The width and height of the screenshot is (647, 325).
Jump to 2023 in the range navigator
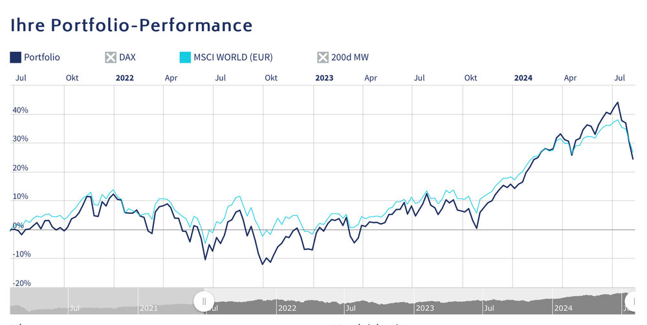[424, 308]
